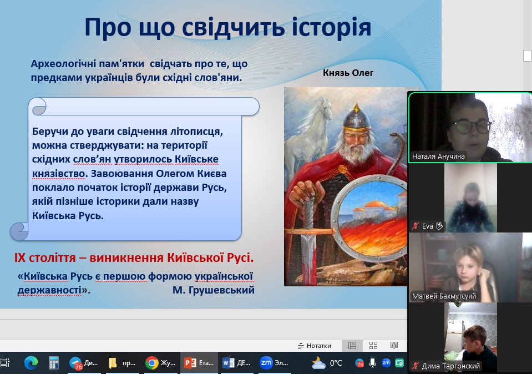The width and height of the screenshot is (532, 374).
Task: Select Наталя Анучина's video tile
Action: click(x=470, y=127)
